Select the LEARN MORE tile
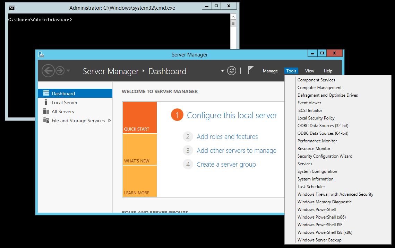395x248 pixels. click(x=139, y=181)
